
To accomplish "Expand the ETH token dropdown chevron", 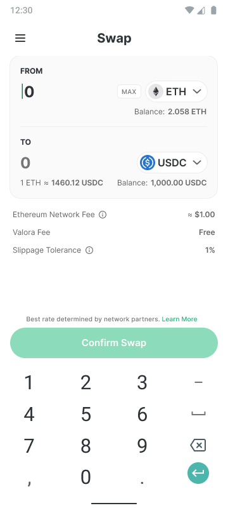I will pyautogui.click(x=197, y=91).
